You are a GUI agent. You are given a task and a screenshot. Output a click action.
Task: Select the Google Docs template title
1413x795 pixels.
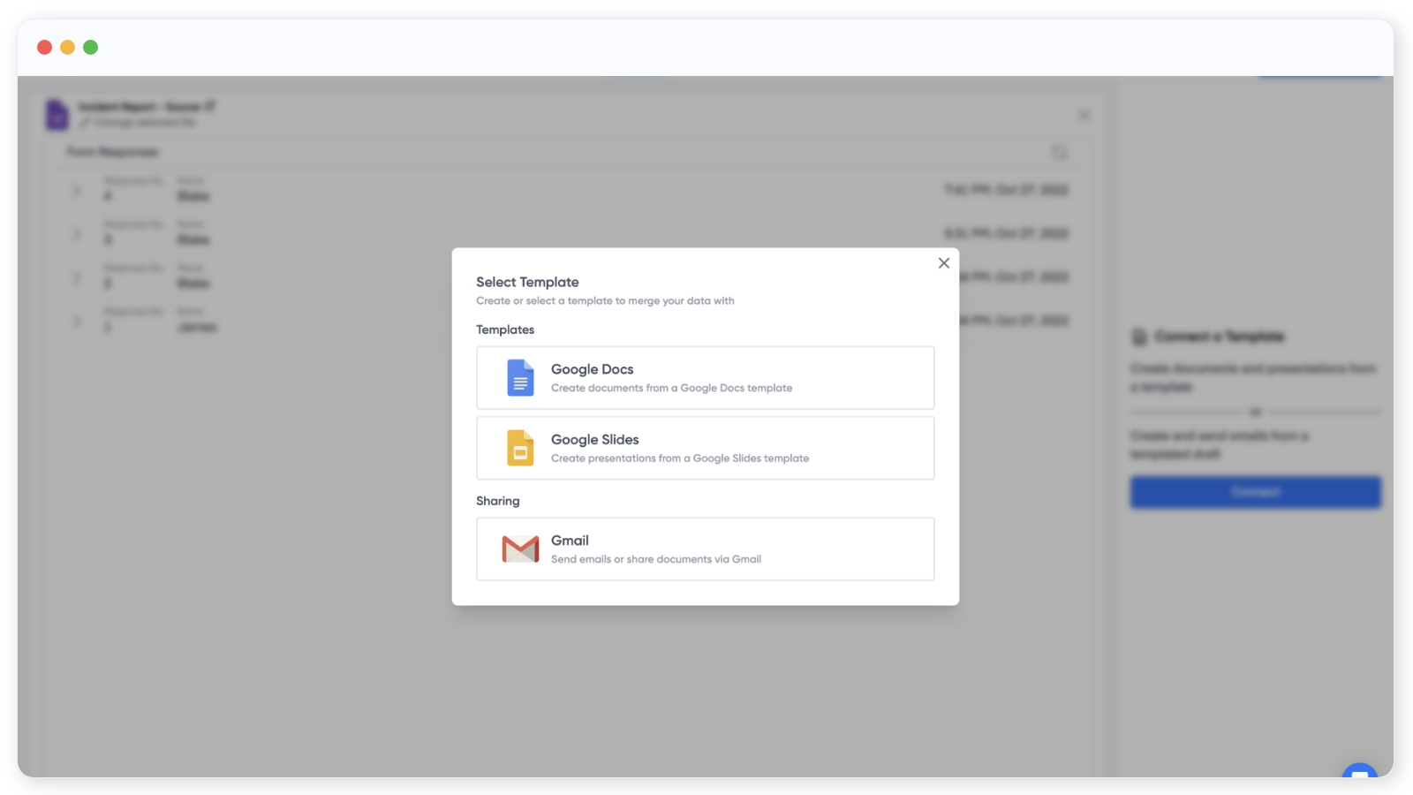(592, 369)
